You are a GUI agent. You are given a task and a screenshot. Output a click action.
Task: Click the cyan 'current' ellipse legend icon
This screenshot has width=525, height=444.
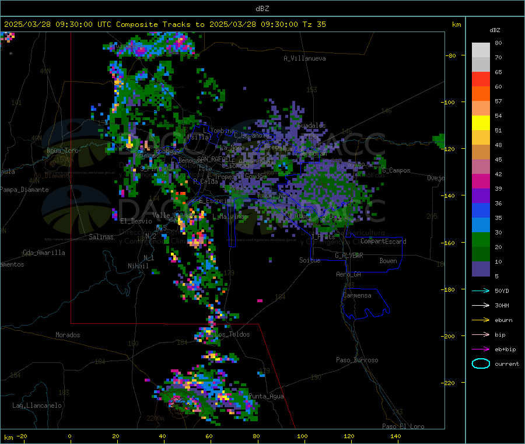[x=481, y=363]
